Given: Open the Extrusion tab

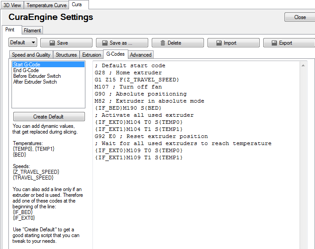Looking at the screenshot, I should click(x=92, y=54).
